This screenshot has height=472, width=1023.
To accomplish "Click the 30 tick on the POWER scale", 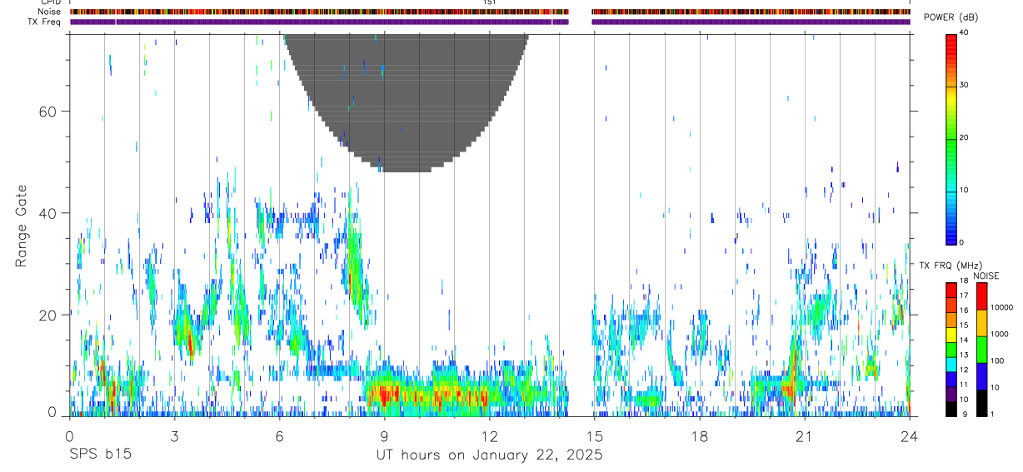I will pyautogui.click(x=965, y=86).
